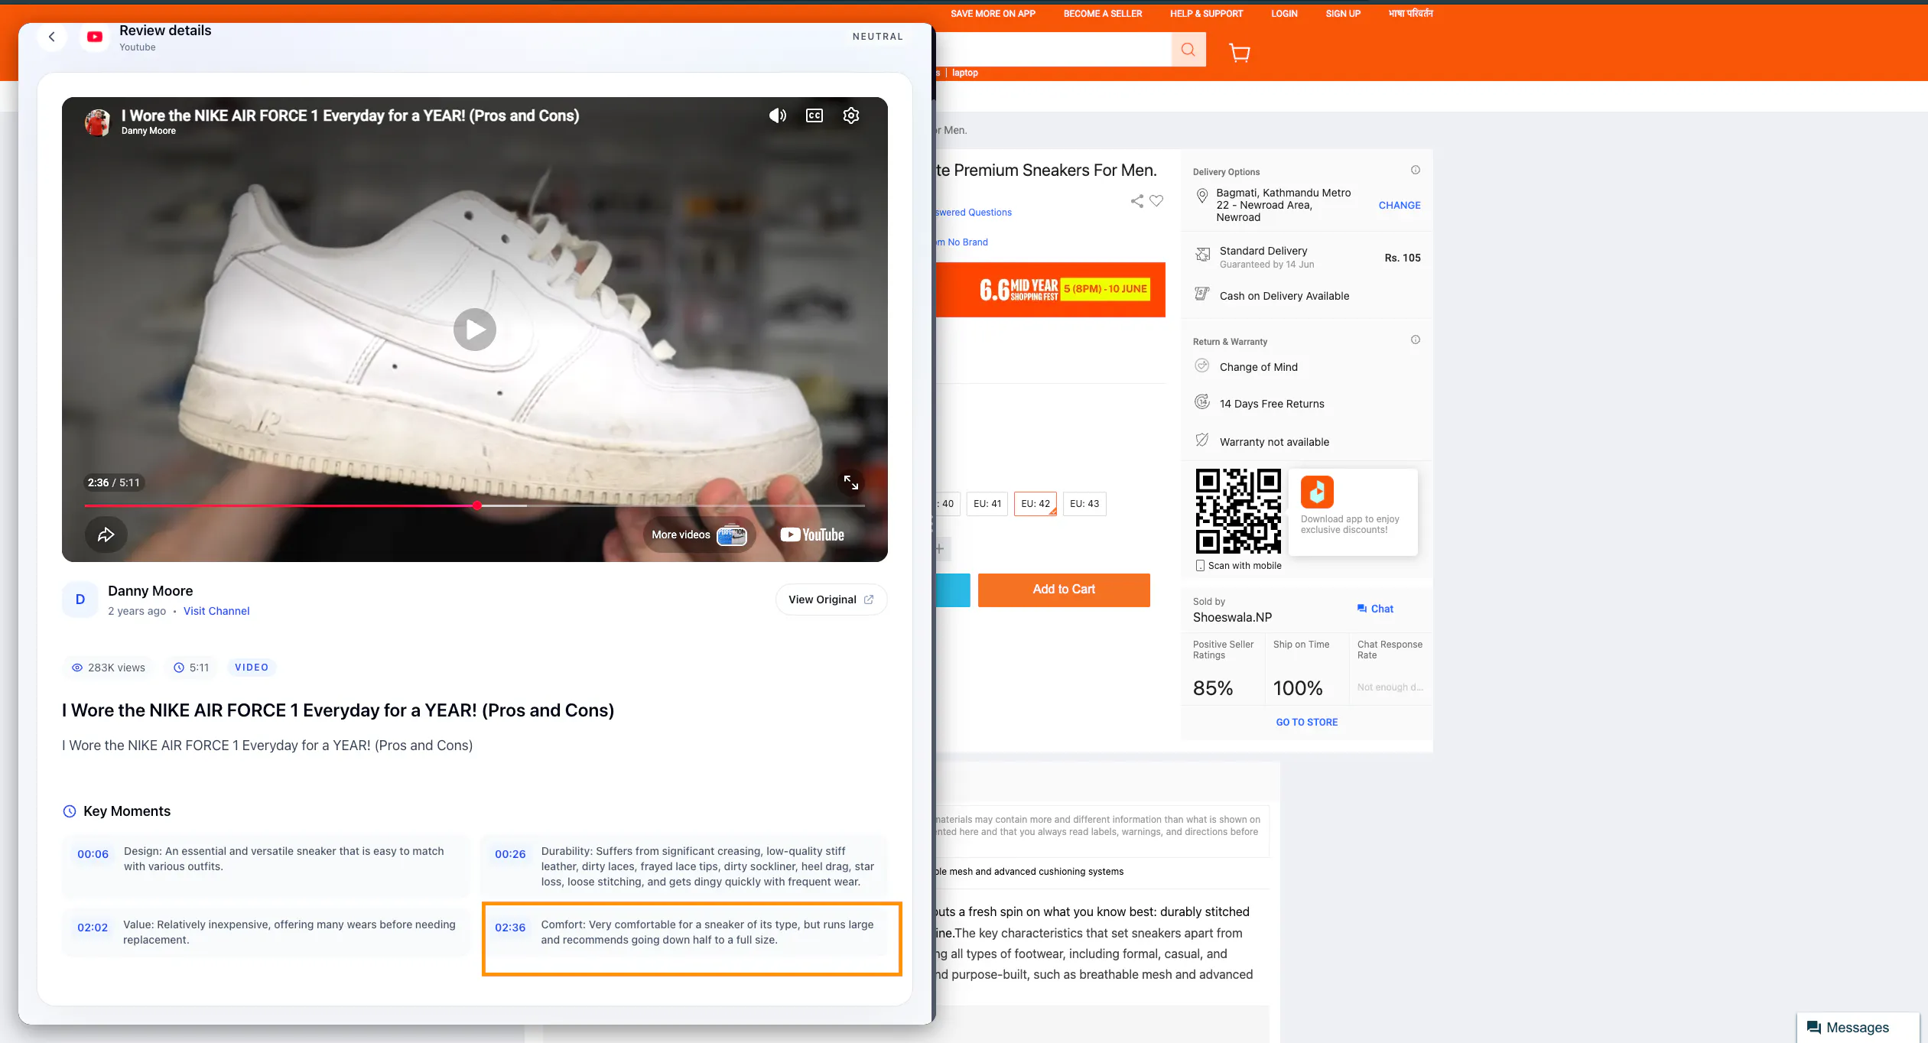Open SAVE MORE ON APP menu
1928x1043 pixels.
(993, 14)
